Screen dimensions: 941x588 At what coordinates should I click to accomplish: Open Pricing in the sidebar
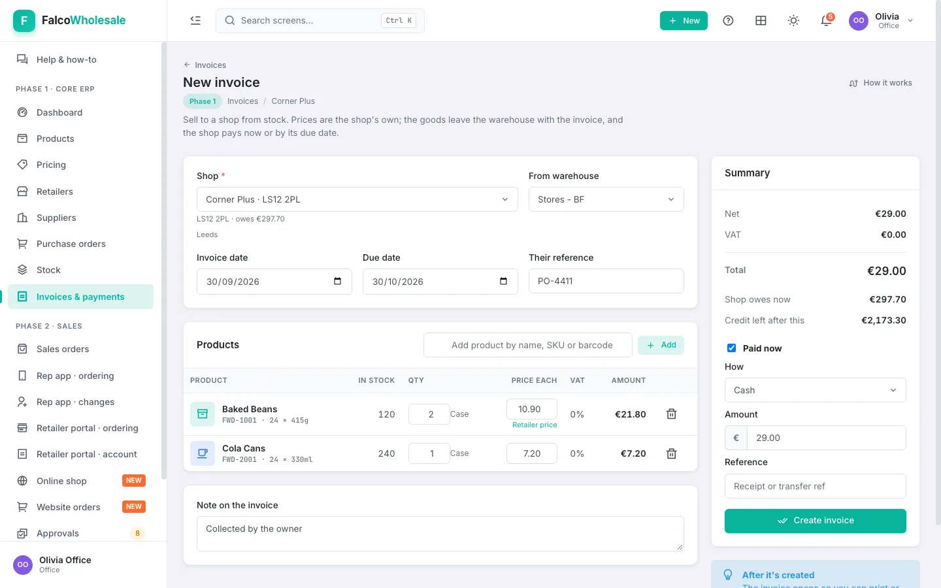click(x=81, y=165)
